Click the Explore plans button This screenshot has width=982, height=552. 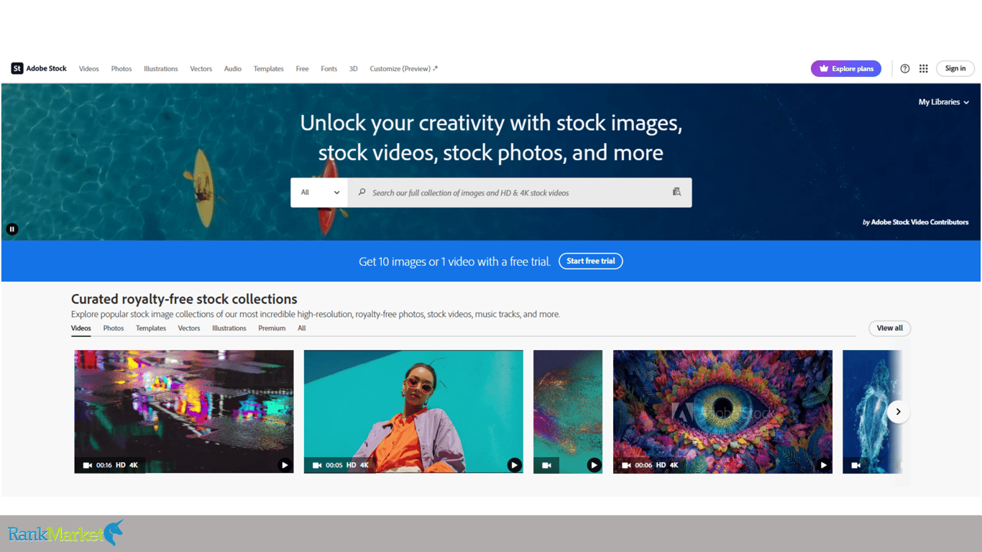coord(846,68)
